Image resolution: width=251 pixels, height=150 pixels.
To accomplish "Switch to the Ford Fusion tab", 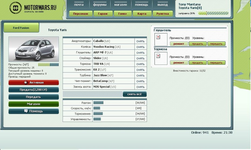I will (21, 28).
